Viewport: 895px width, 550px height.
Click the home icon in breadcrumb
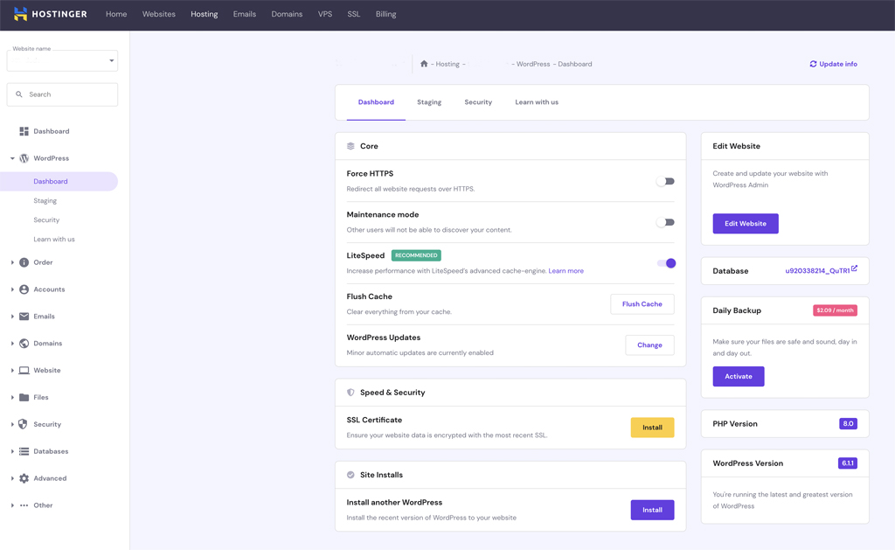[424, 64]
